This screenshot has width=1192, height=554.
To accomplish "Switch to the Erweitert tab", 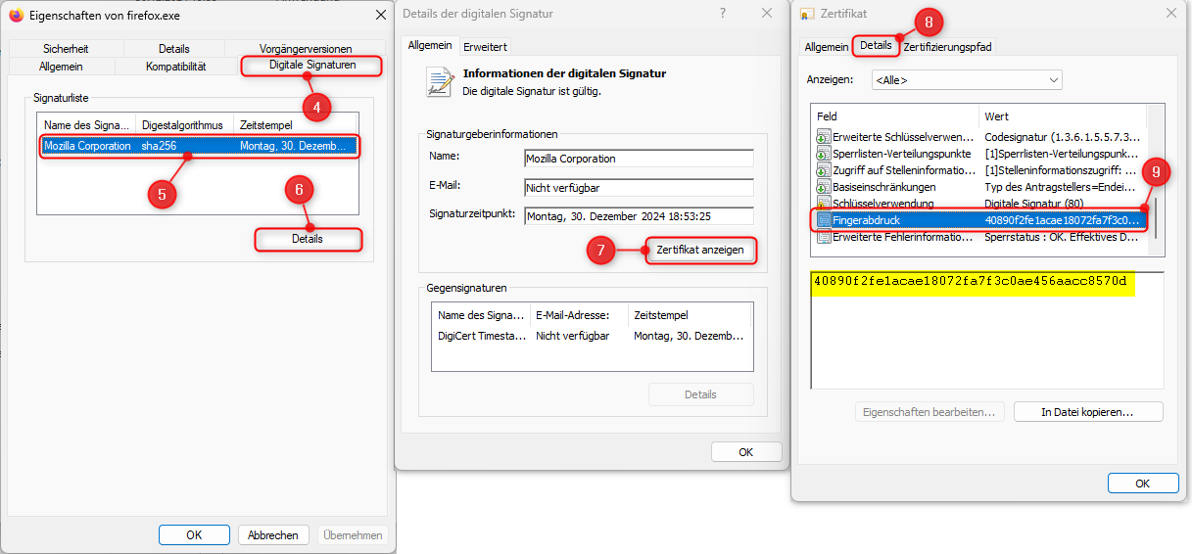I will pyautogui.click(x=485, y=46).
